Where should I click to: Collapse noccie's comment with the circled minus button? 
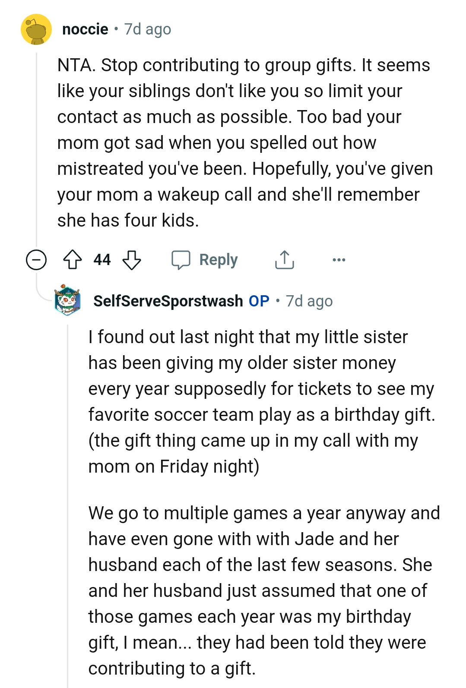click(36, 259)
